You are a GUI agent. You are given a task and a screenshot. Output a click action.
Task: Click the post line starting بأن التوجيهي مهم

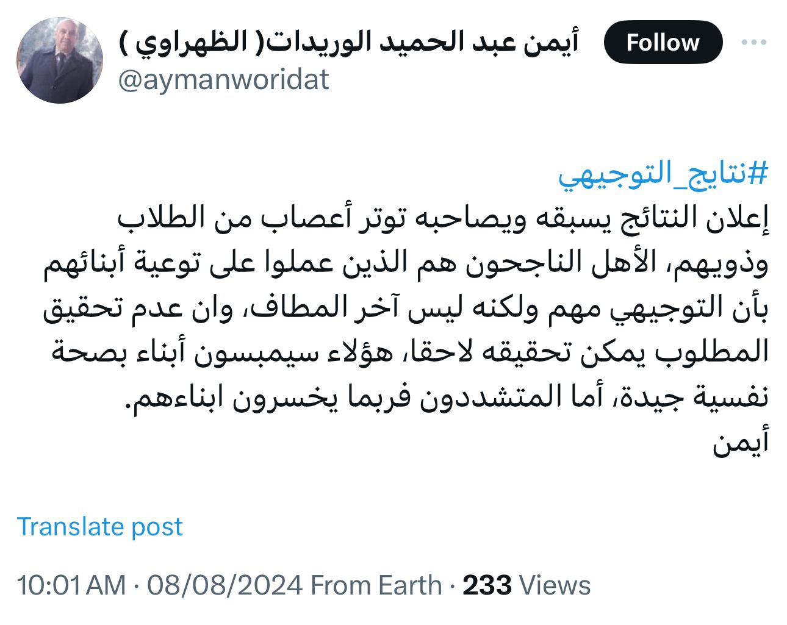tap(406, 308)
